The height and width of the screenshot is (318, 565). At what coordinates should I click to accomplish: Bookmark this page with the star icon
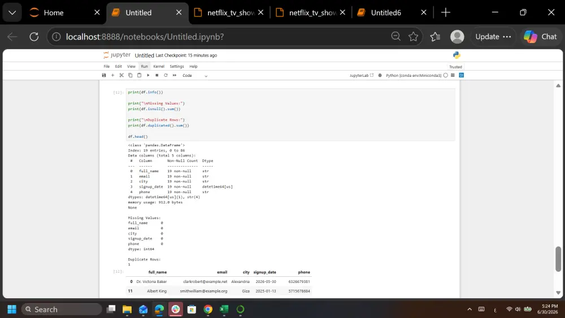click(414, 36)
